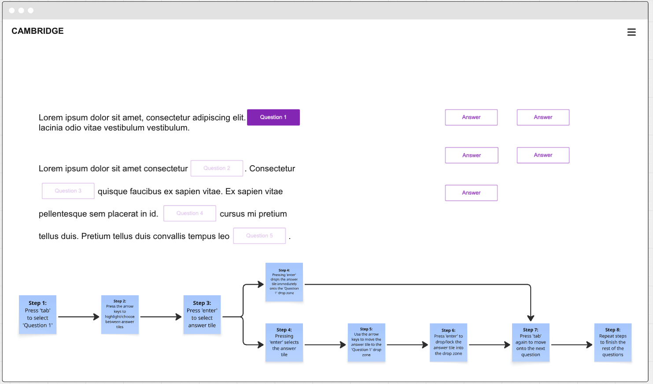
Task: Choose the Question 3 drop zone
Action: coord(68,191)
